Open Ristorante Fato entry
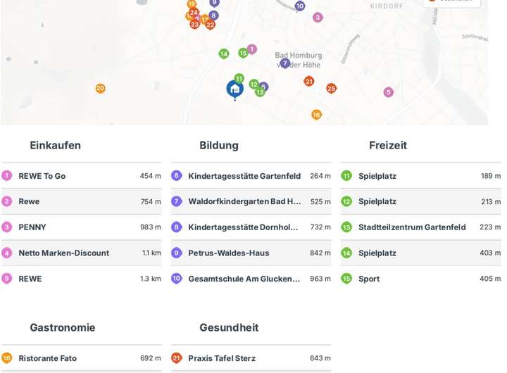This screenshot has height=373, width=507. tap(82, 358)
